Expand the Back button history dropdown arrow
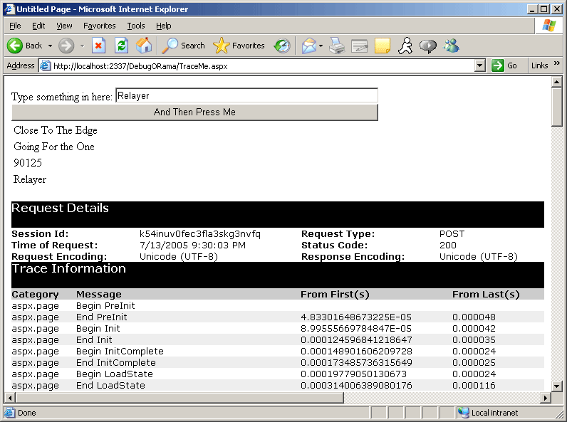 [x=49, y=46]
